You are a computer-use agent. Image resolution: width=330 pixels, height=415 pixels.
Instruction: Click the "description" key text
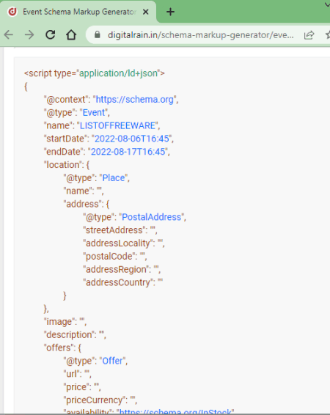(x=70, y=335)
